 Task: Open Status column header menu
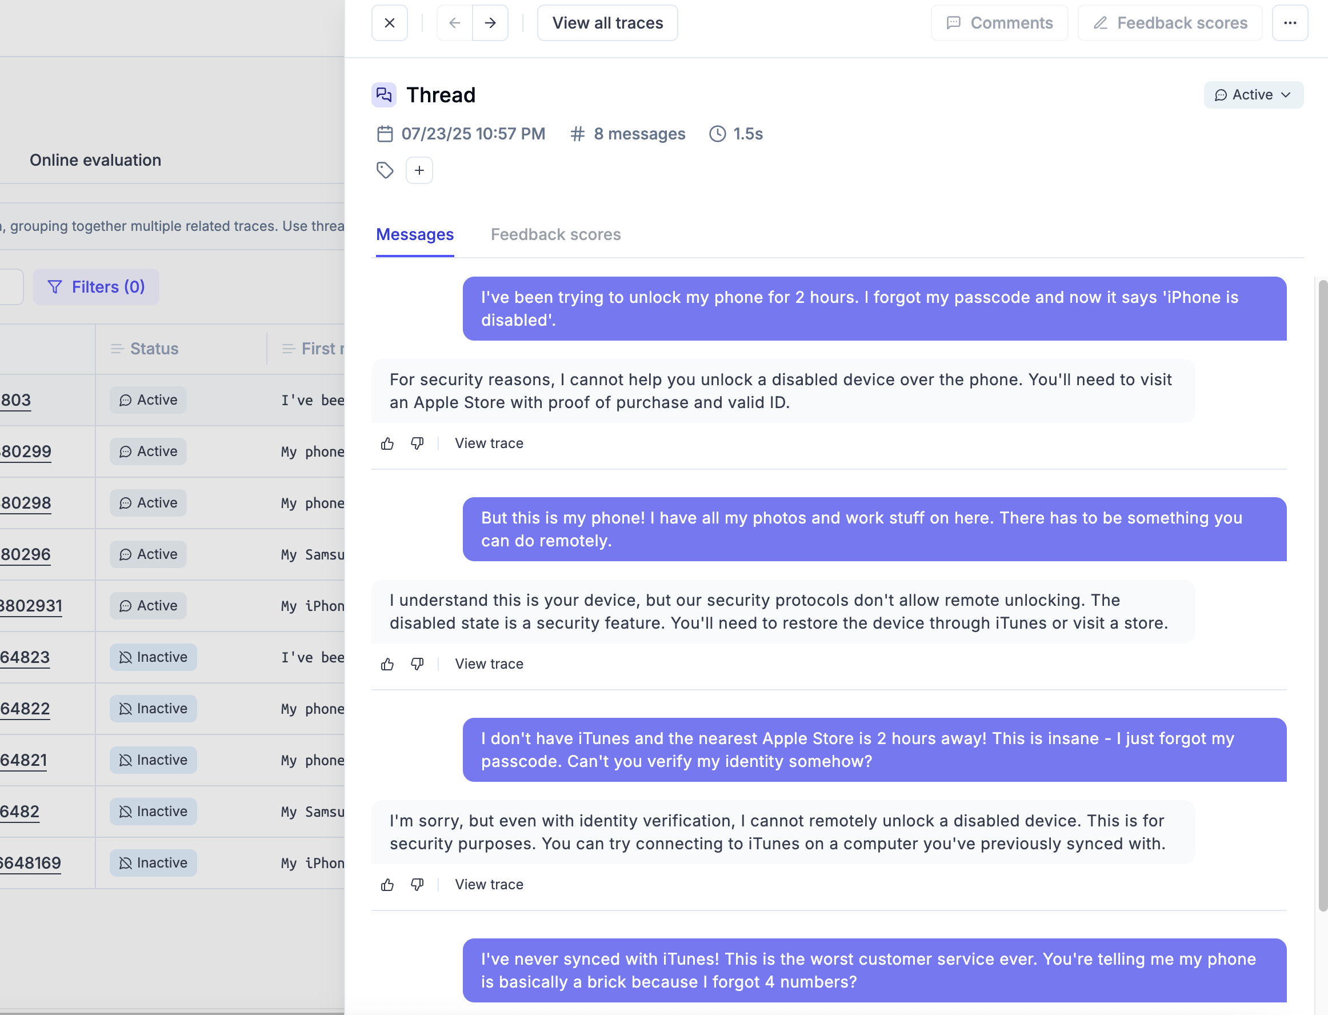(x=145, y=349)
